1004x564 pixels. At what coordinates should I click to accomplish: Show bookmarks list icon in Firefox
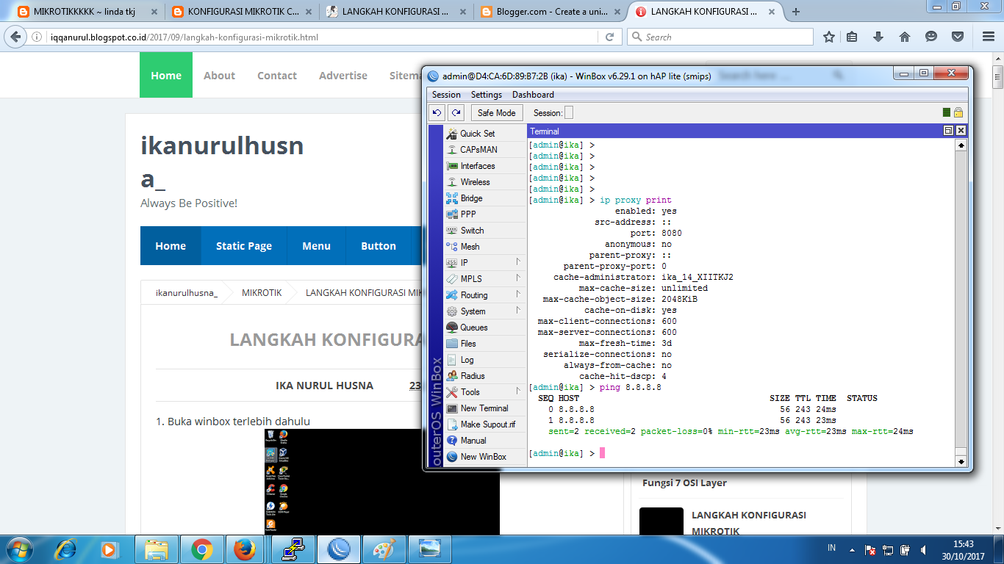853,37
